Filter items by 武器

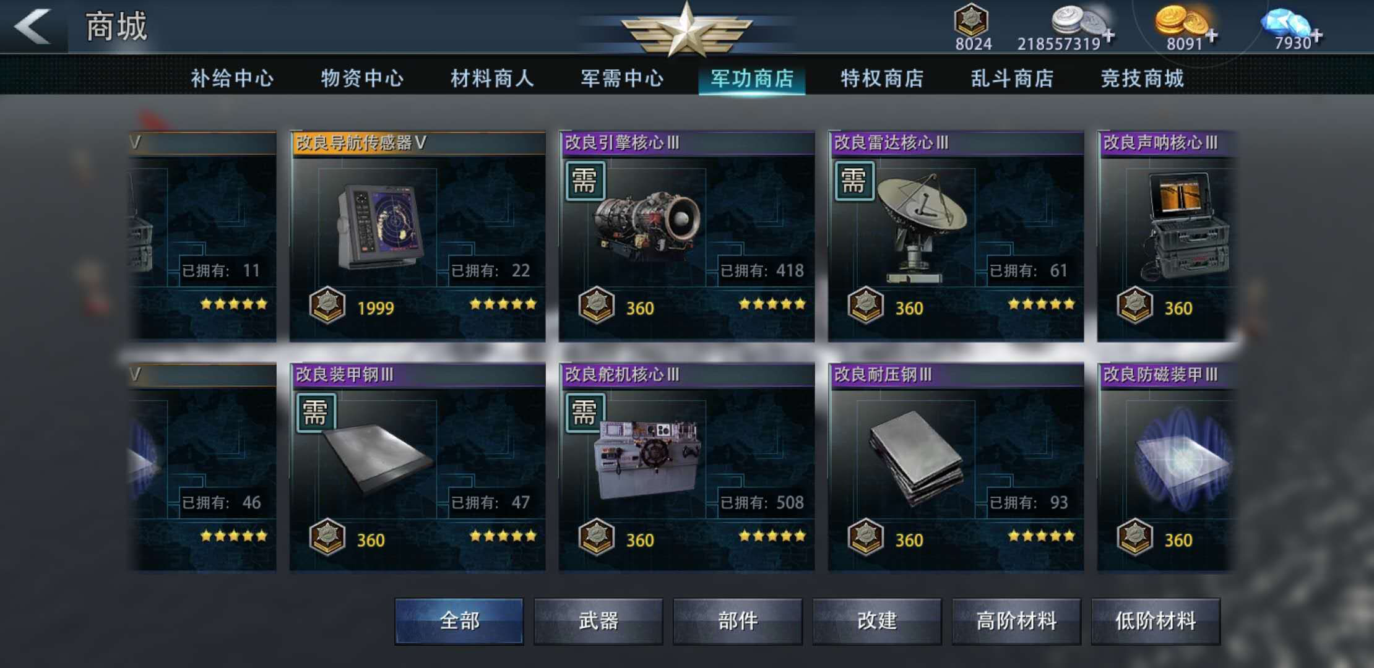point(598,620)
